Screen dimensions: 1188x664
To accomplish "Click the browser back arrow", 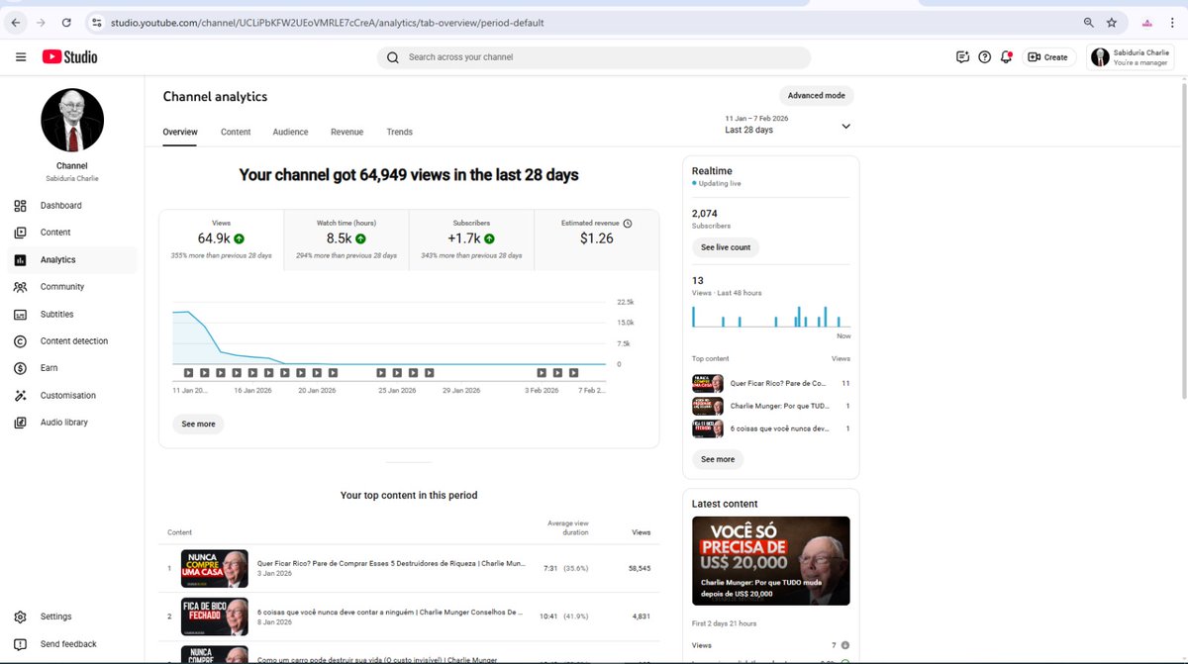I will point(16,22).
